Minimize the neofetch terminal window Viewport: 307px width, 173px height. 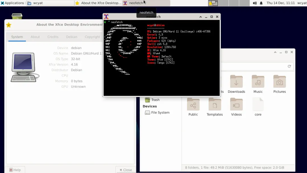(x=206, y=17)
